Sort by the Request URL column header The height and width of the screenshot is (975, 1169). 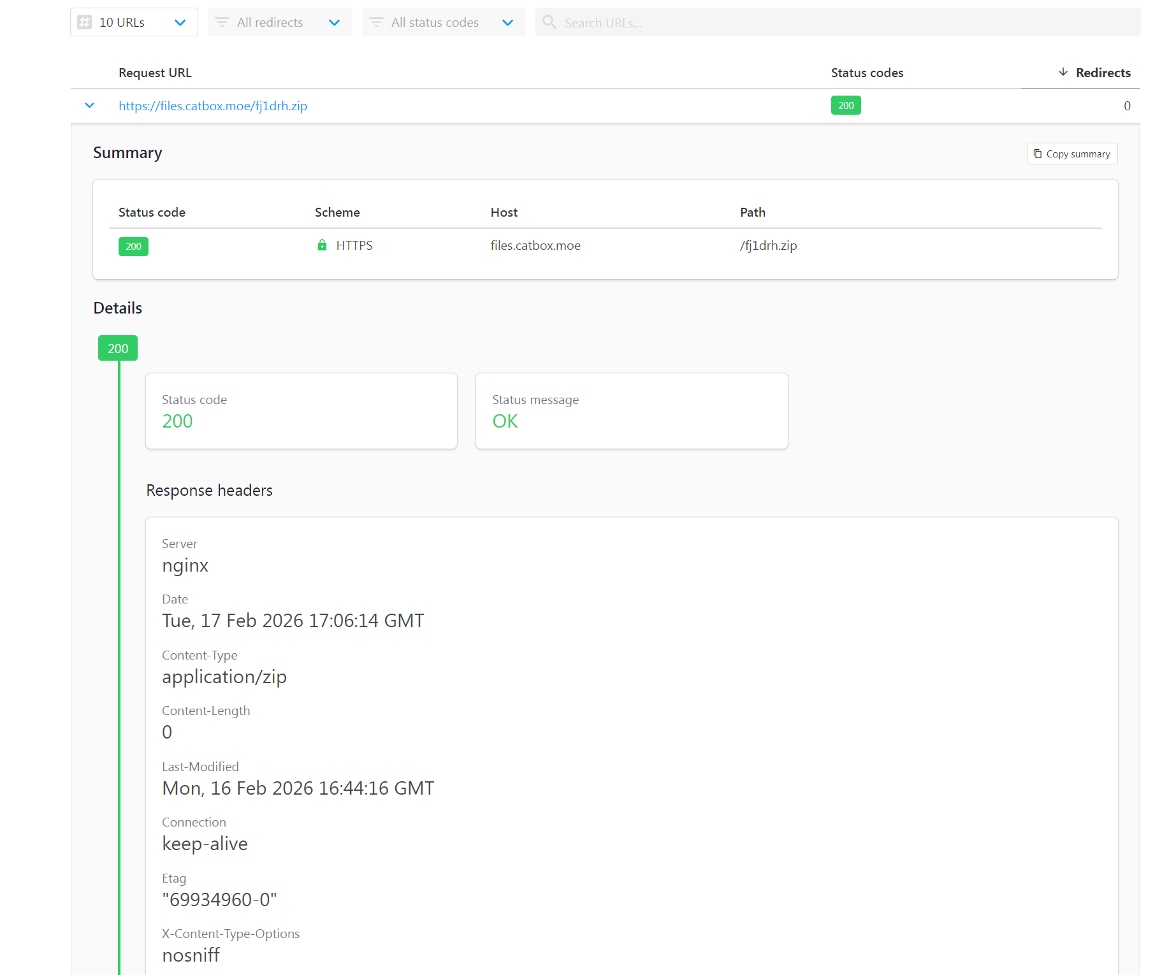pyautogui.click(x=155, y=73)
